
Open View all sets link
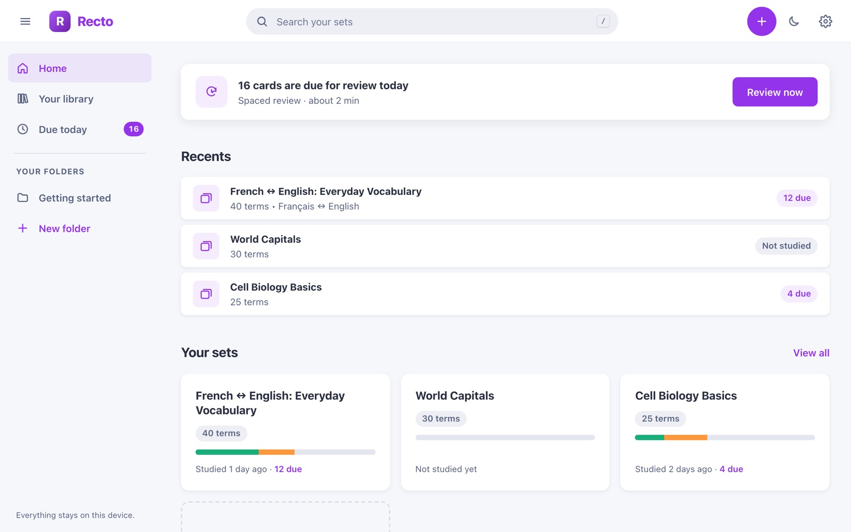point(811,353)
